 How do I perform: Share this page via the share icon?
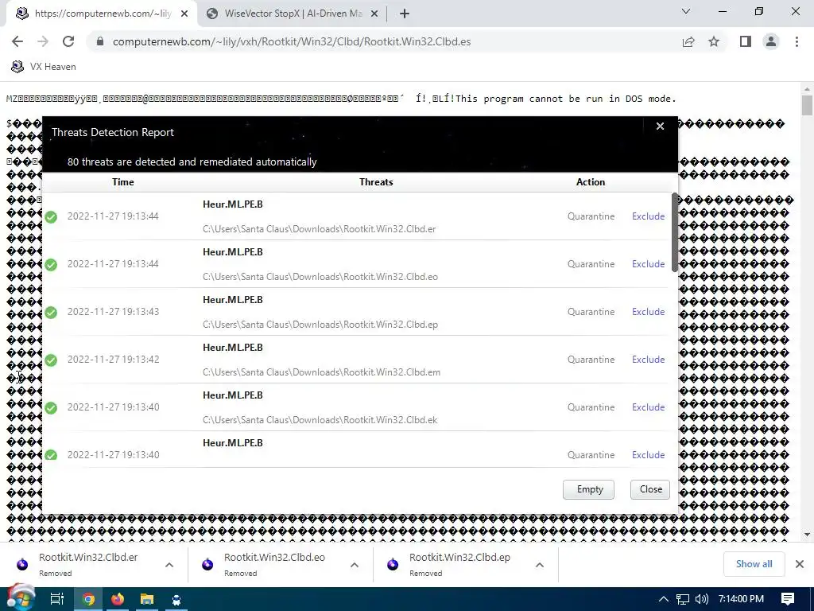tap(688, 41)
